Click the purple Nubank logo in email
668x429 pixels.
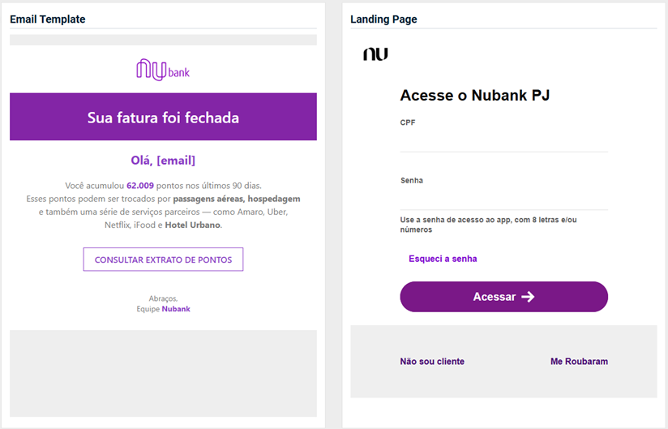coord(163,70)
